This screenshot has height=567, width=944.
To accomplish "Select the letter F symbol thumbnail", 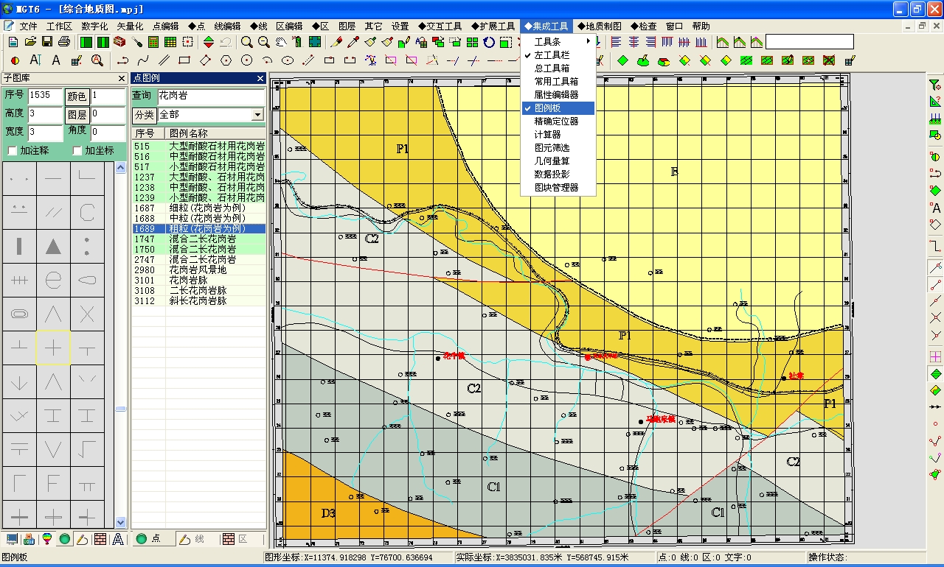I will 53,483.
